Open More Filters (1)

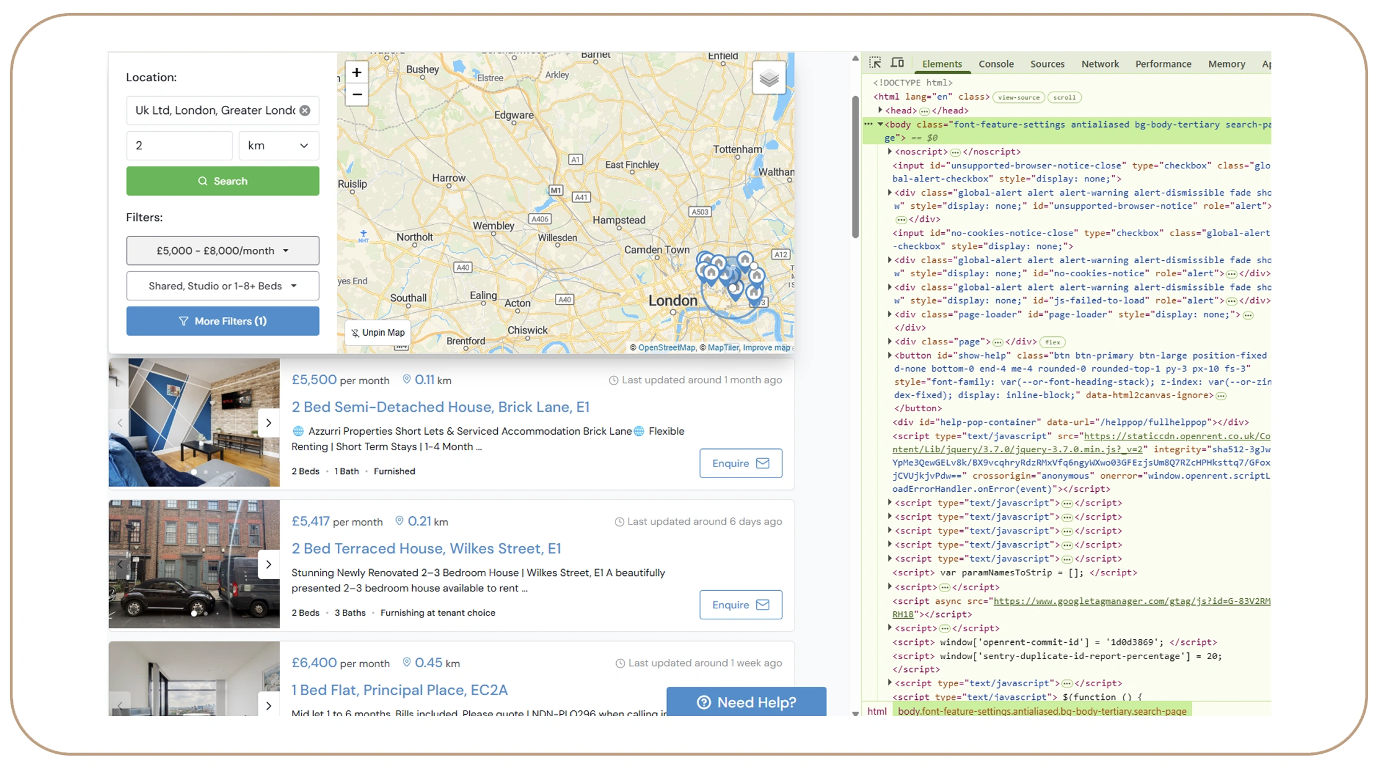(223, 321)
